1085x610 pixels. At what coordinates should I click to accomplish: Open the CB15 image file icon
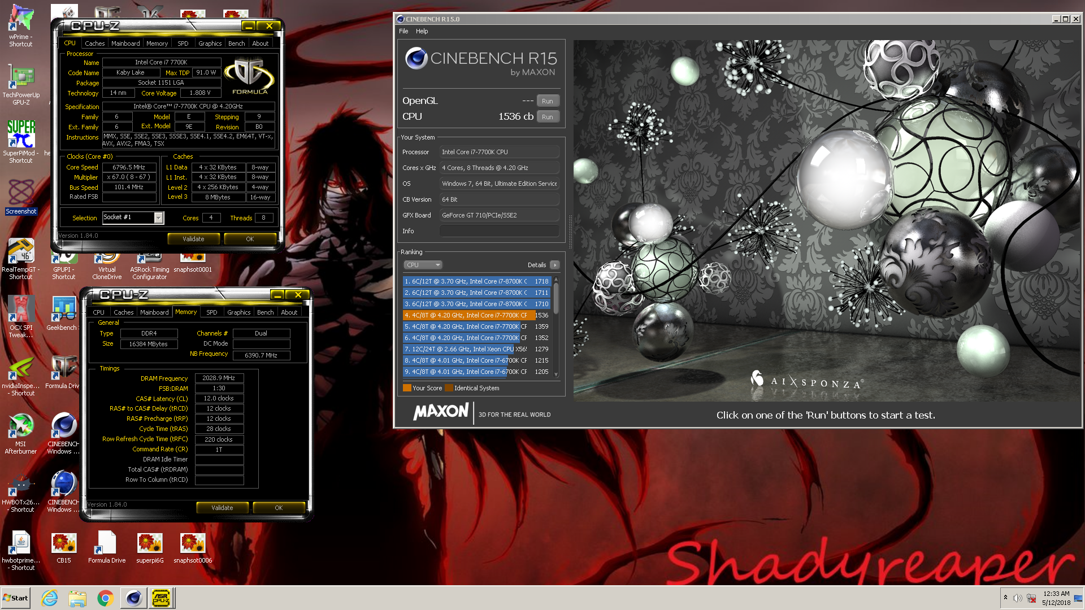[x=64, y=547]
